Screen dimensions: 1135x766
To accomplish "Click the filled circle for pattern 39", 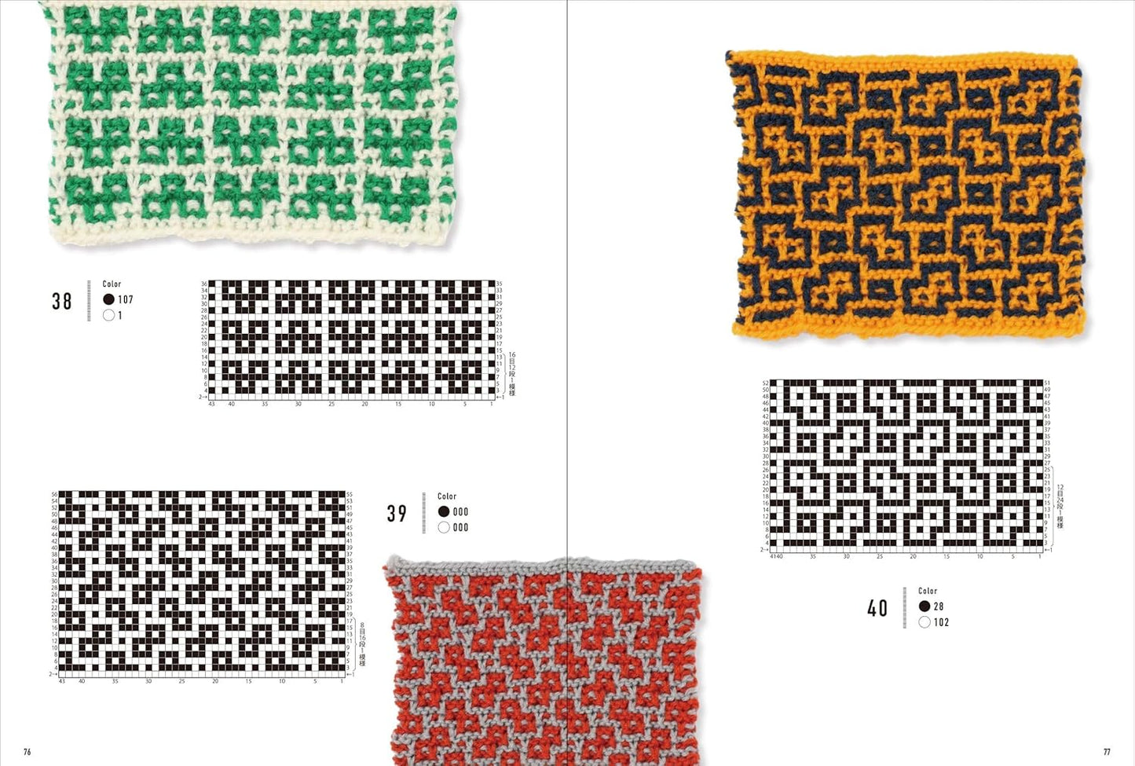I will tap(444, 511).
